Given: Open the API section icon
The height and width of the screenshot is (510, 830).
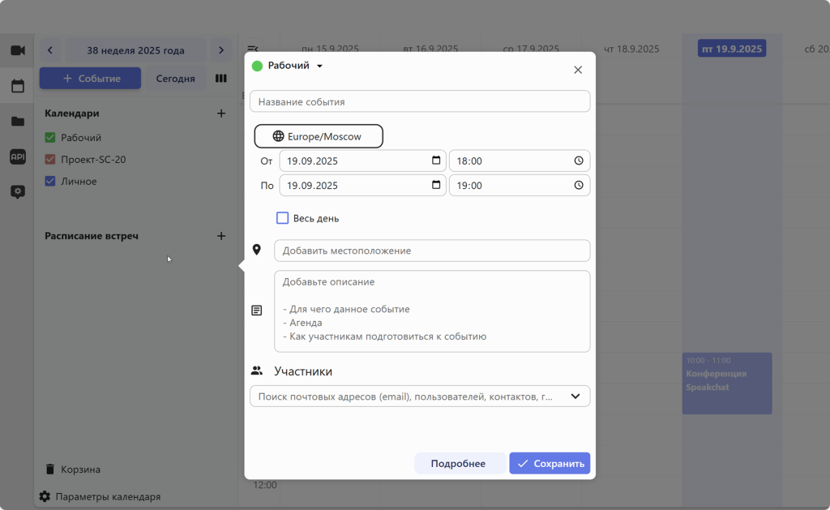Looking at the screenshot, I should click(x=17, y=156).
